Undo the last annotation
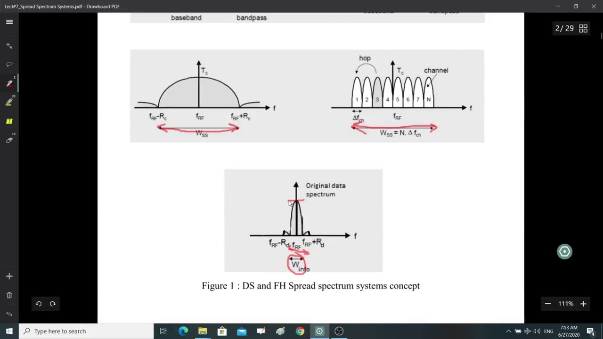 tap(39, 304)
